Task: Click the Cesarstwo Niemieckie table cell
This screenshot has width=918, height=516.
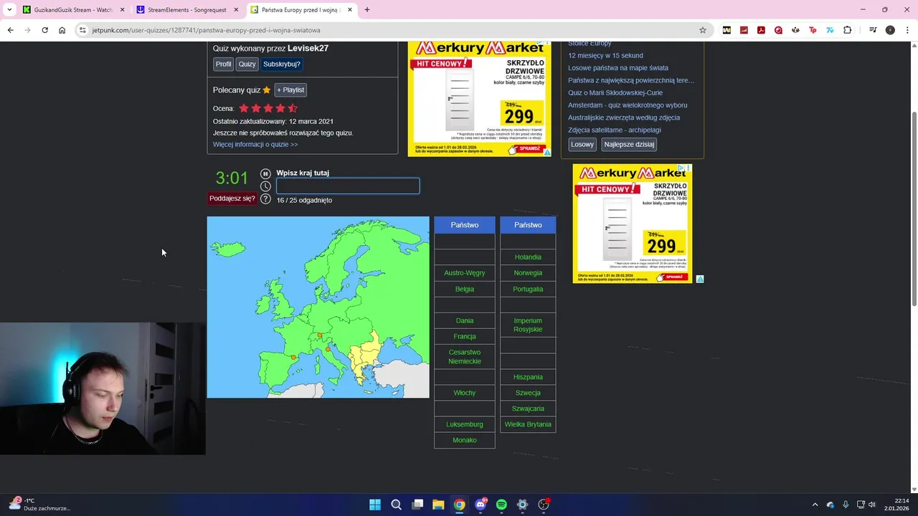Action: point(465,357)
